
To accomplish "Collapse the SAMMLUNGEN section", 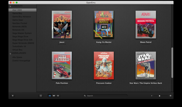I will coord(10,54).
